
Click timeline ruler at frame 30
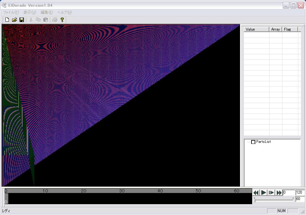click(x=122, y=191)
